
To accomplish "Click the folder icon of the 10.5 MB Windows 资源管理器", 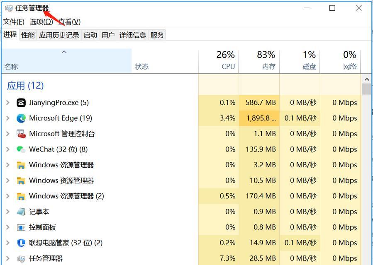I will pyautogui.click(x=21, y=181).
